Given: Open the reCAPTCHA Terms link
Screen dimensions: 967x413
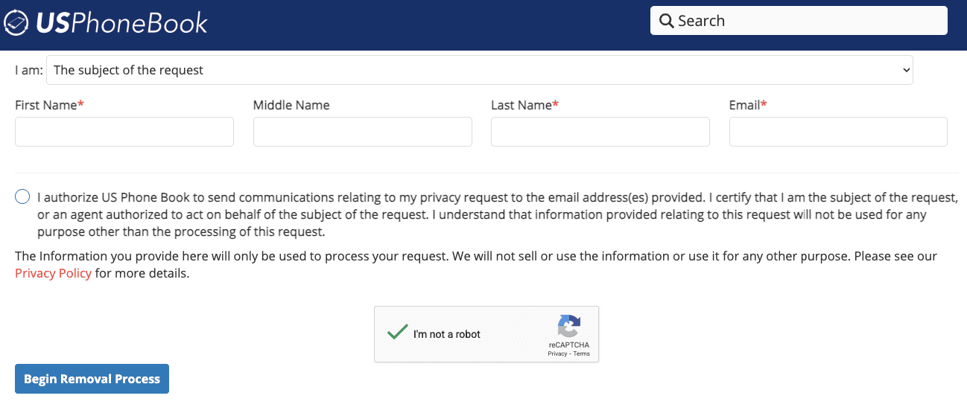Looking at the screenshot, I should pos(582,353).
